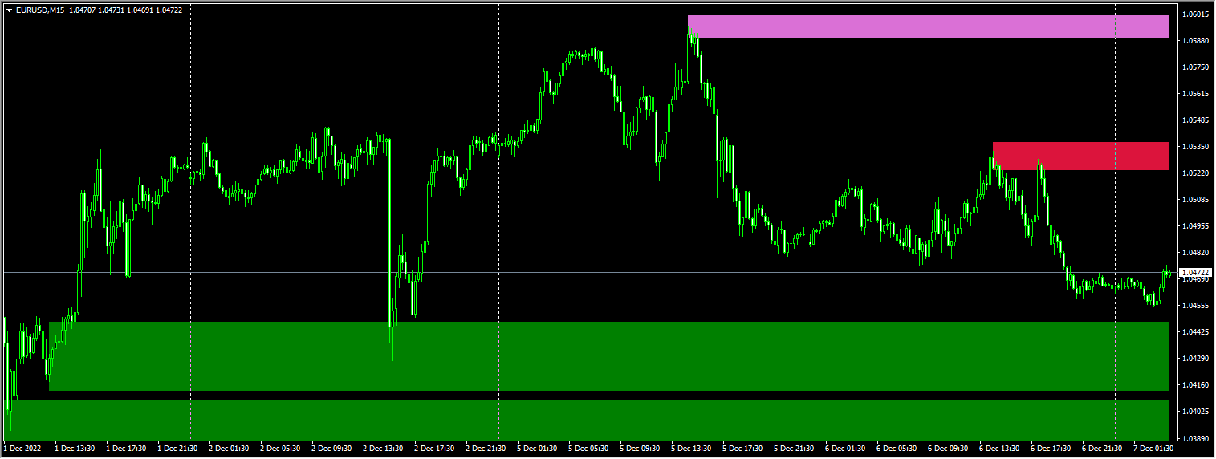Click the 2 Dec 09:30 time label
This screenshot has height=459, width=1216.
[x=331, y=449]
